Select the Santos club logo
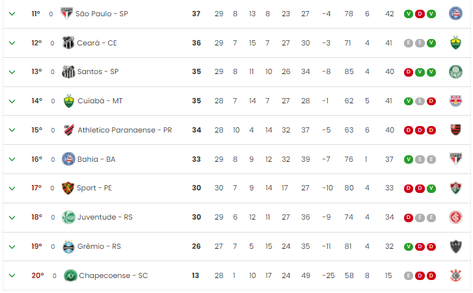This screenshot has width=473, height=293. 68,71
